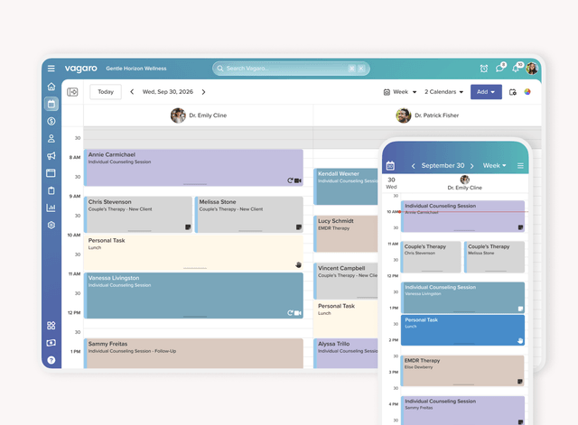
Task: Open the user profile avatar in the header
Action: click(x=532, y=69)
